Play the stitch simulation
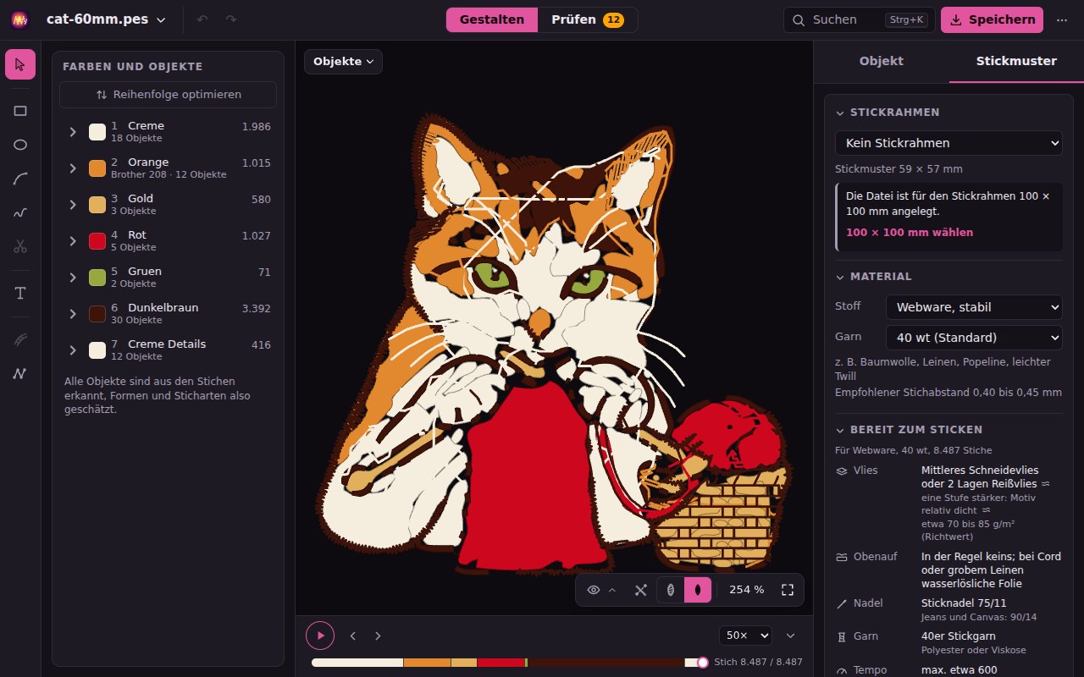This screenshot has width=1084, height=677. click(x=320, y=636)
